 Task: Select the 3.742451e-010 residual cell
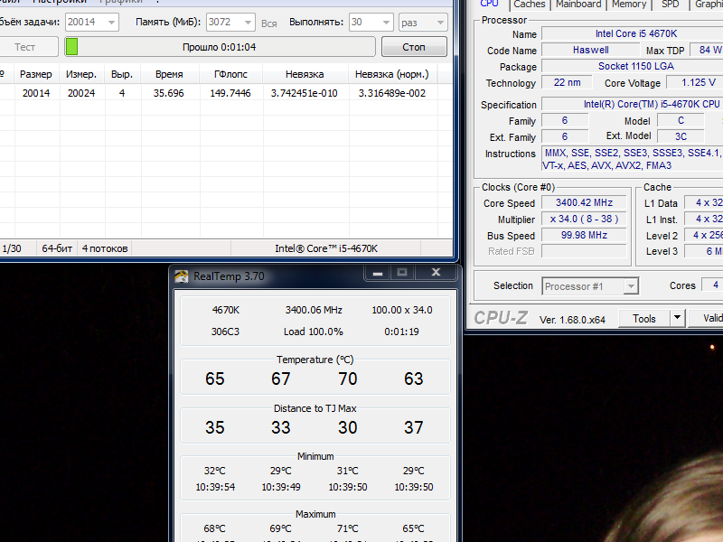click(305, 93)
